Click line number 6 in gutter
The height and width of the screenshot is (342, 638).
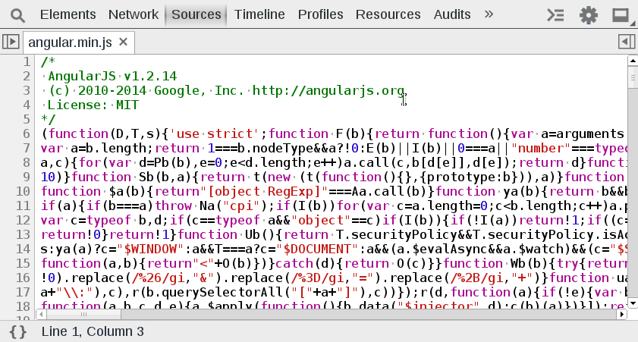point(27,133)
